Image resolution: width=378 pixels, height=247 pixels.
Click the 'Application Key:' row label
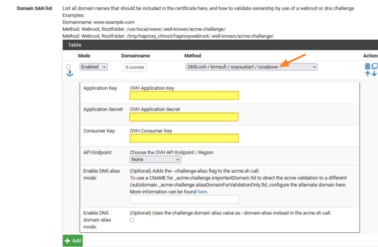coord(101,88)
